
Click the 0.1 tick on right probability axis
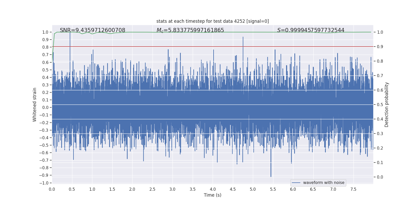coord(380,162)
